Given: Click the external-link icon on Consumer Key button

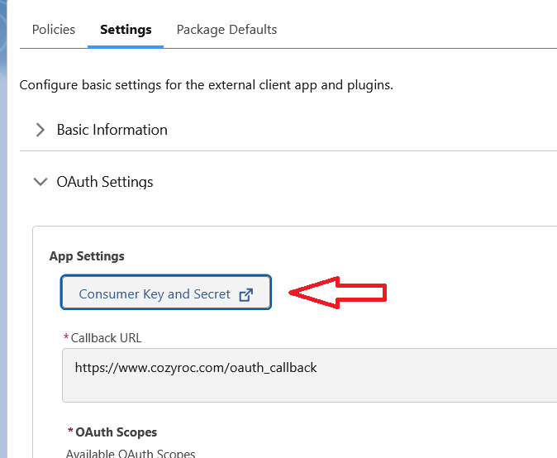Looking at the screenshot, I should click(x=245, y=294).
